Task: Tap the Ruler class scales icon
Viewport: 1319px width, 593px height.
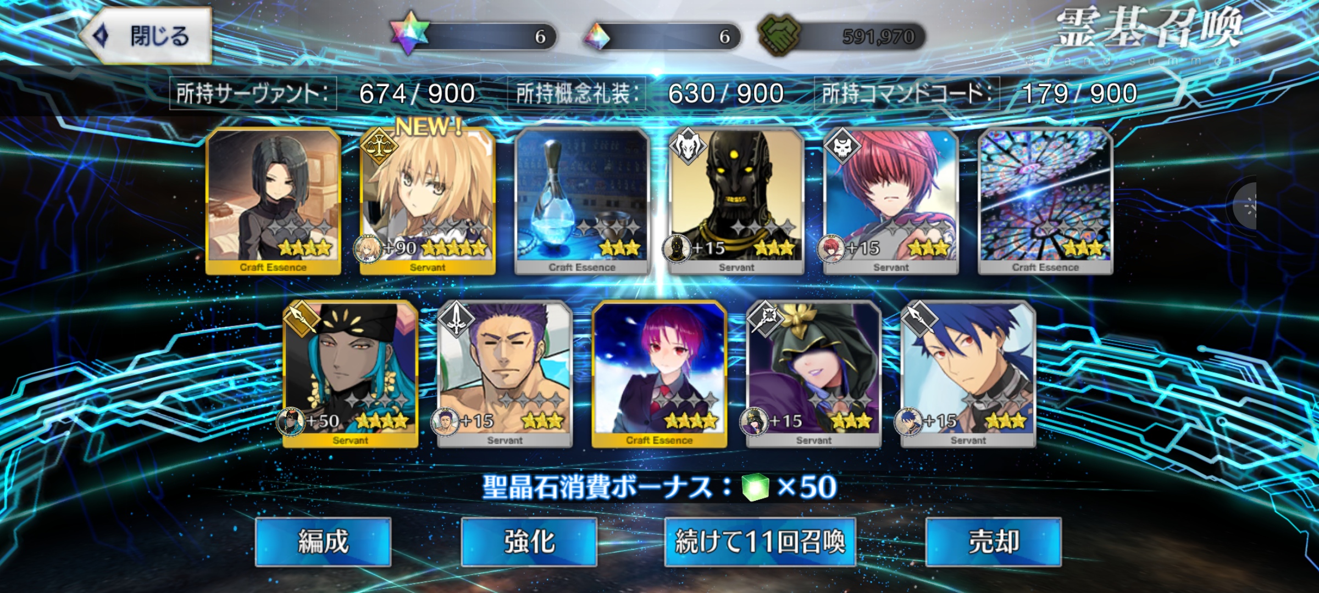Action: (x=379, y=146)
